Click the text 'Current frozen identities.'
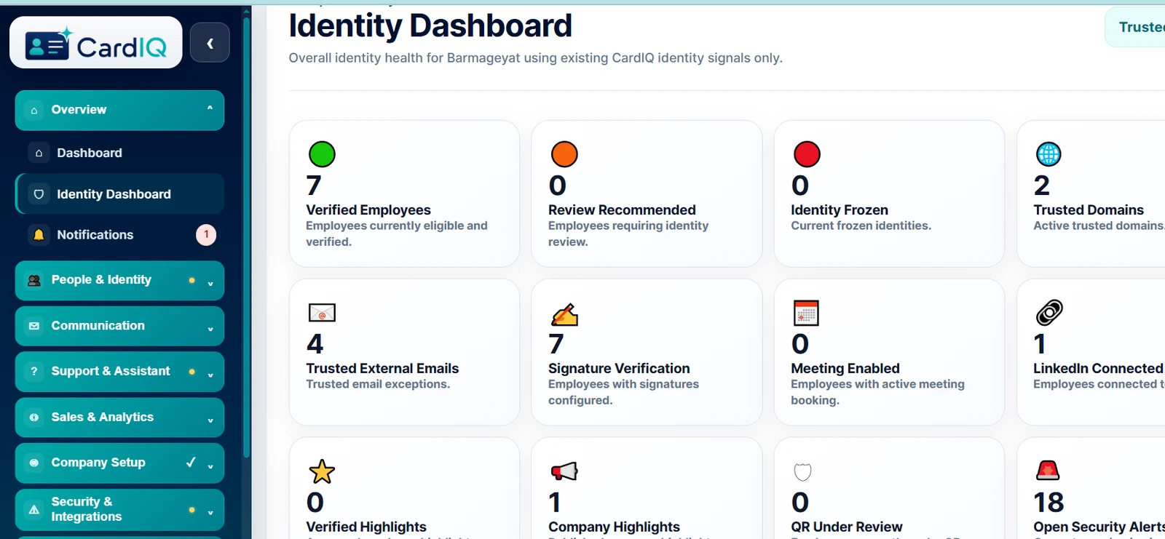1165x539 pixels. (861, 225)
